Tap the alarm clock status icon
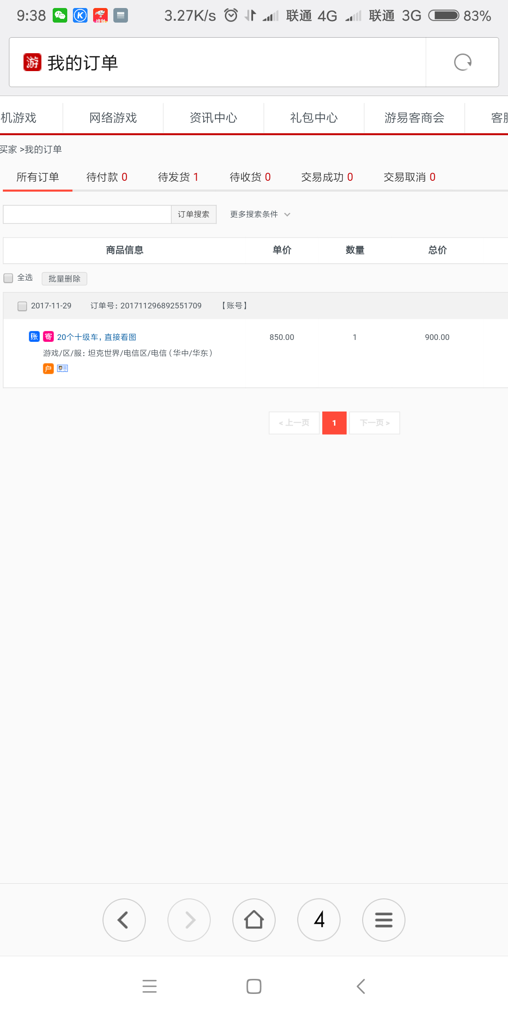Viewport: 508px width, 1017px height. click(x=231, y=16)
